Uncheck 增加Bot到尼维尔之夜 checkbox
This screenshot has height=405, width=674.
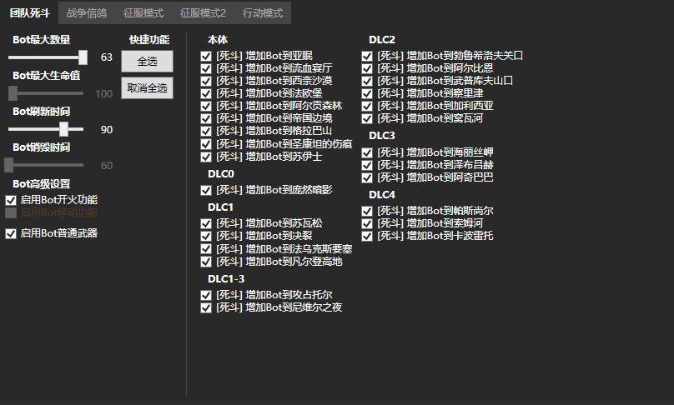pos(206,308)
